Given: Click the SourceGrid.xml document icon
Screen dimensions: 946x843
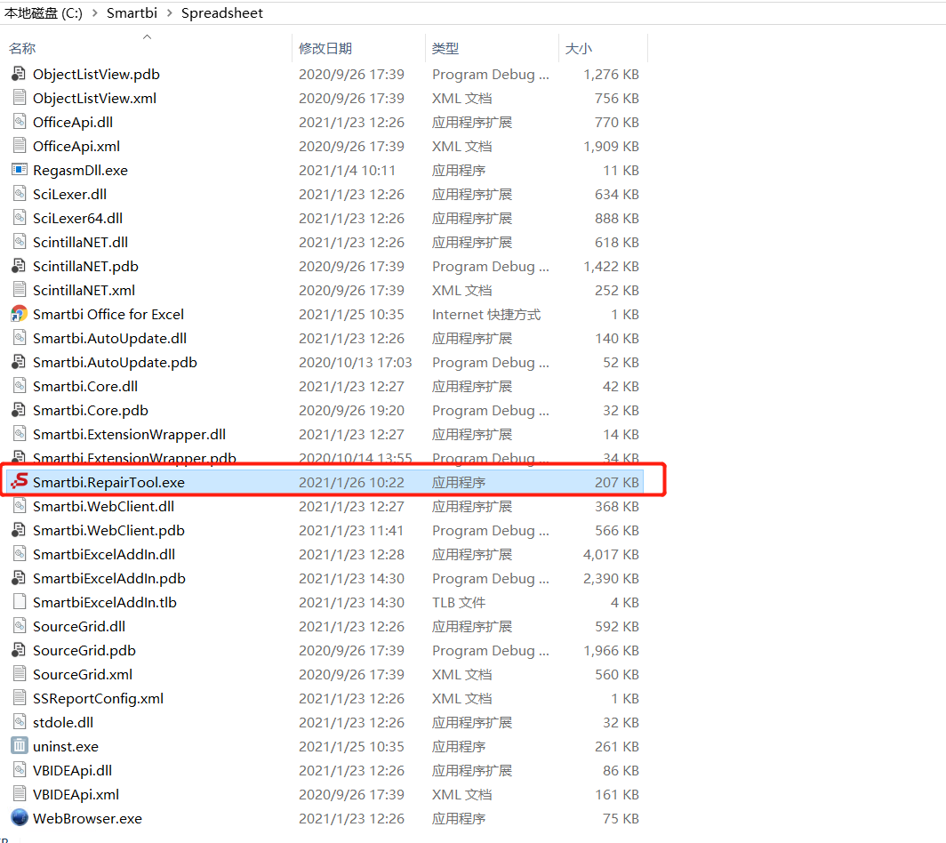Looking at the screenshot, I should (20, 674).
